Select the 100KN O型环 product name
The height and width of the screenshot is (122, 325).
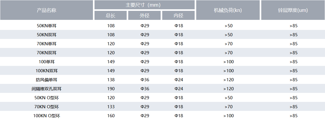click(46, 116)
